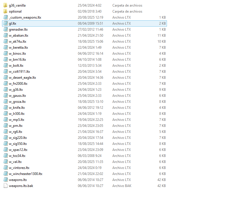This screenshot has height=197, width=227.
Task: Click the grenadier.ltx file icon
Action: [5, 29]
